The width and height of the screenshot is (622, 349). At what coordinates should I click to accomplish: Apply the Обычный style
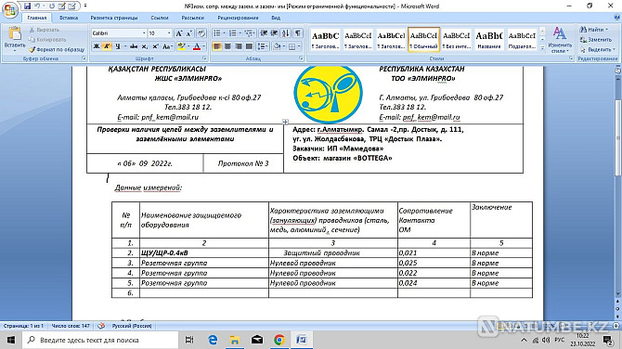423,39
